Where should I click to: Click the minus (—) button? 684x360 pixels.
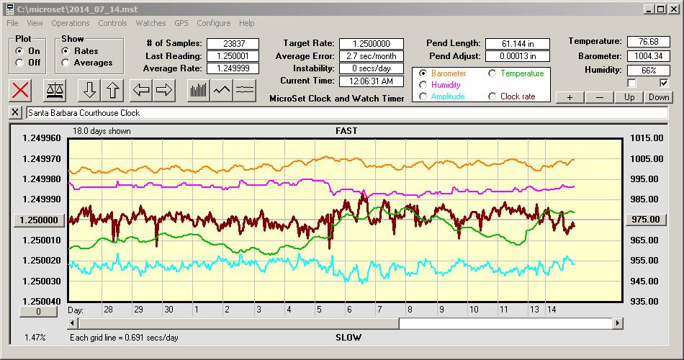tap(599, 97)
